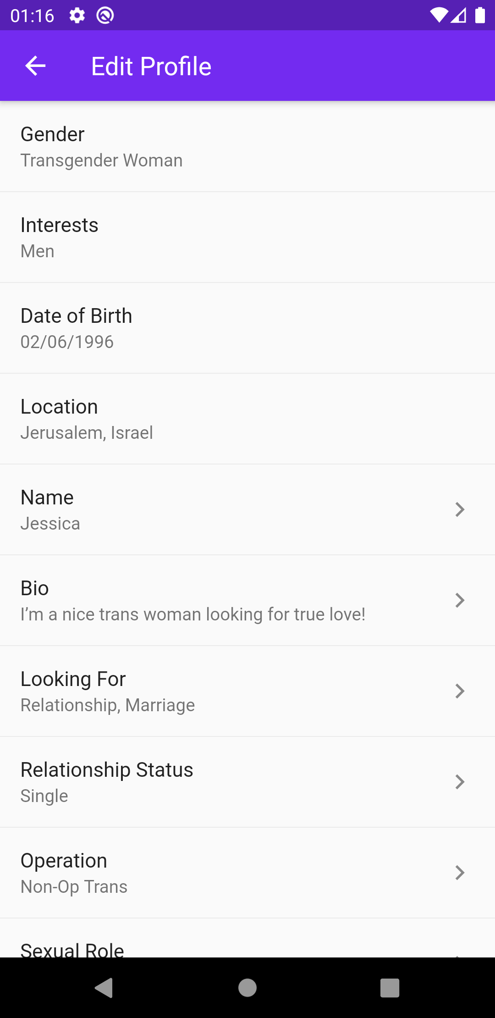Tap Android back navigation triangle

(x=104, y=988)
